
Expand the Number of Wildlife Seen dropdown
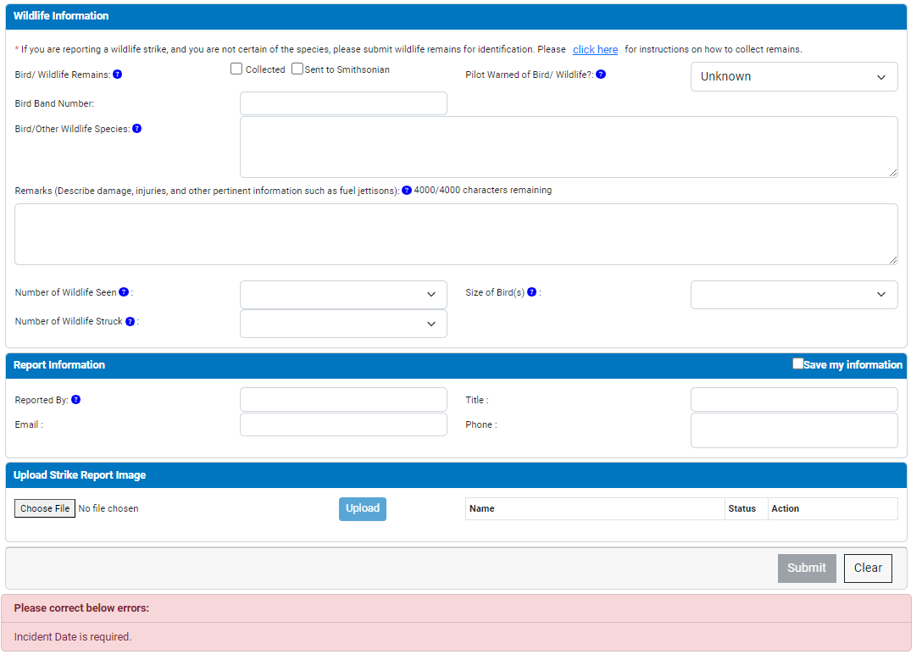(x=343, y=295)
